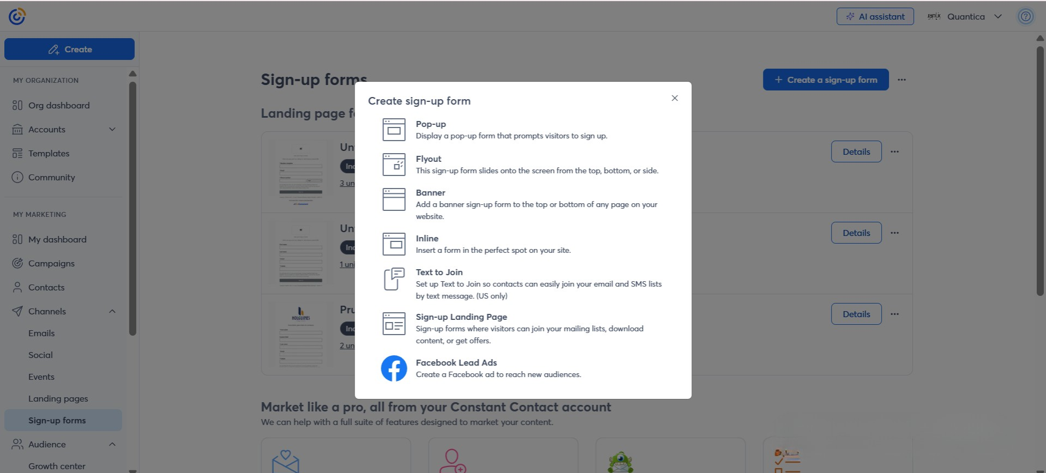1046x473 pixels.
Task: Click the AI assistant button
Action: (x=875, y=16)
